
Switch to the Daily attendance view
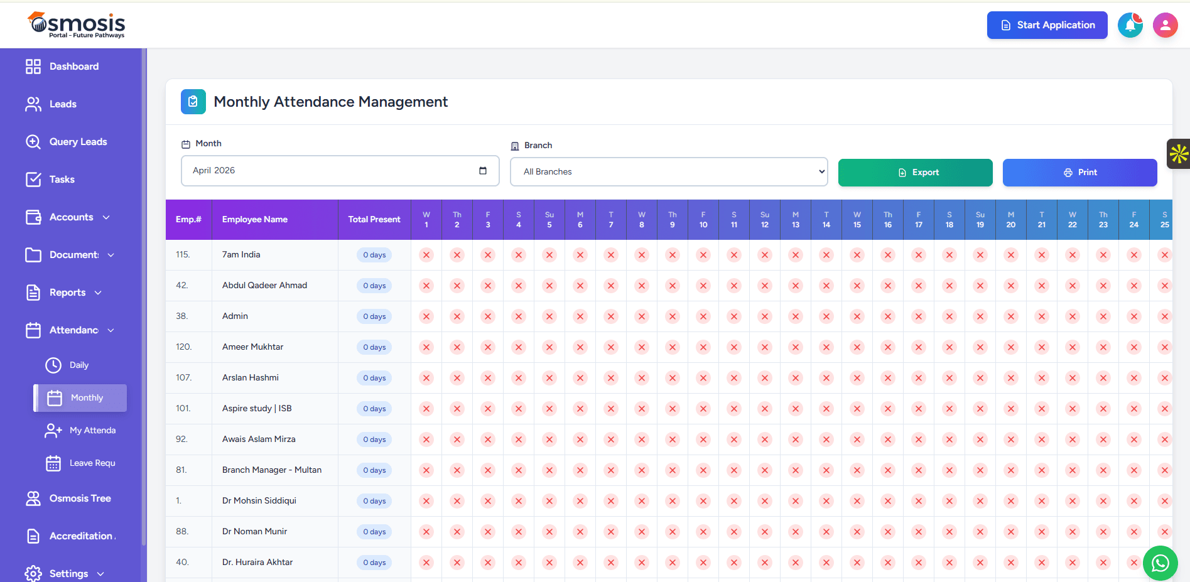tap(80, 365)
